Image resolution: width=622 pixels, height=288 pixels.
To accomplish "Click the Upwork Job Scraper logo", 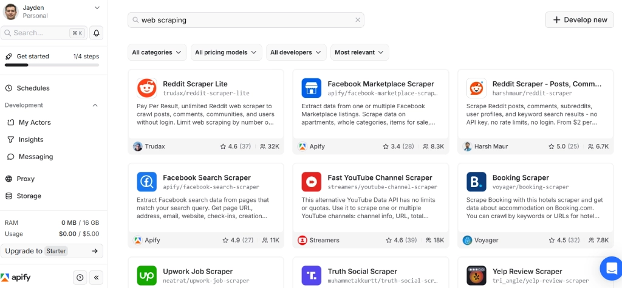I will 147,275.
